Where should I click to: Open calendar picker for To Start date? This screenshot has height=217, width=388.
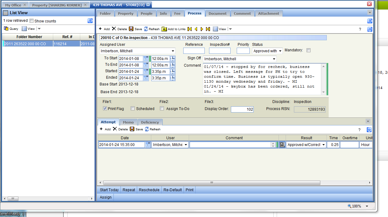coord(146,58)
